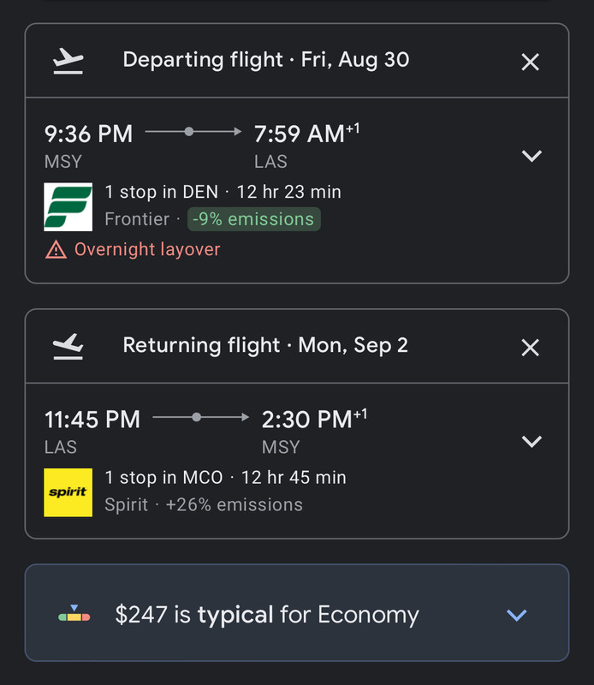Click the 1 stop in DEN text
The width and height of the screenshot is (594, 685).
(161, 192)
